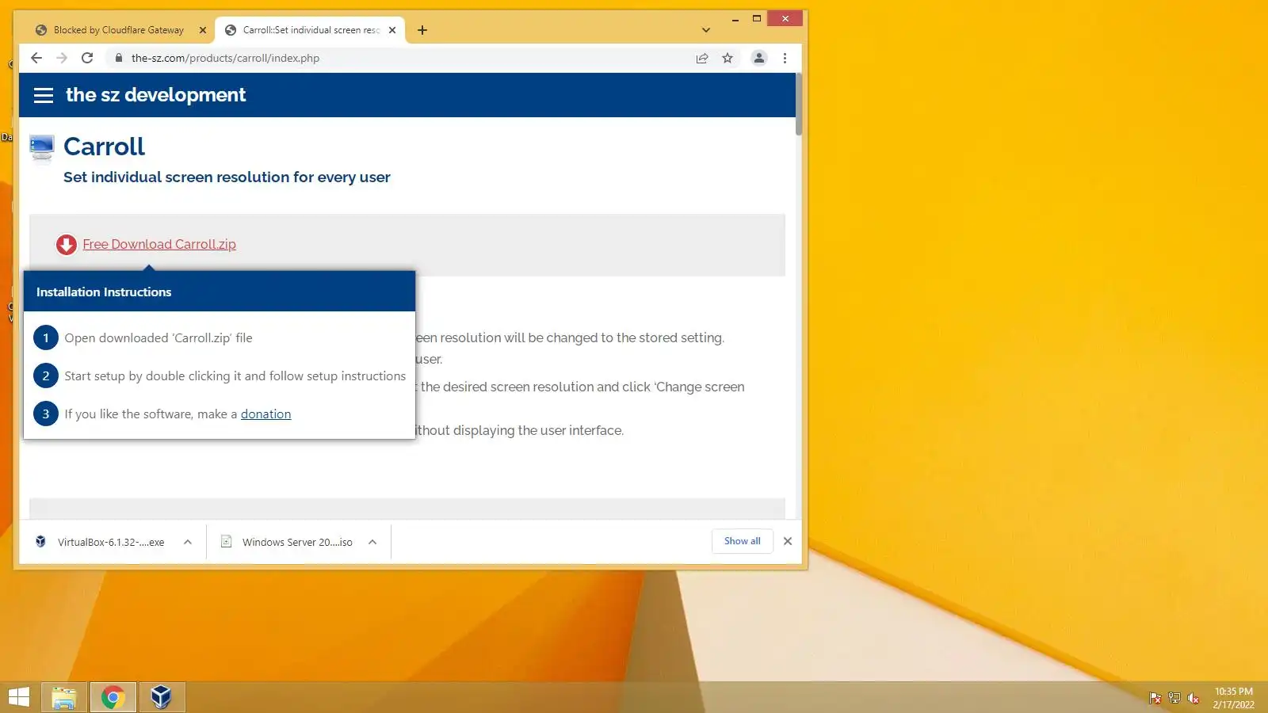Click the Installation Instructions popup header

click(x=220, y=292)
